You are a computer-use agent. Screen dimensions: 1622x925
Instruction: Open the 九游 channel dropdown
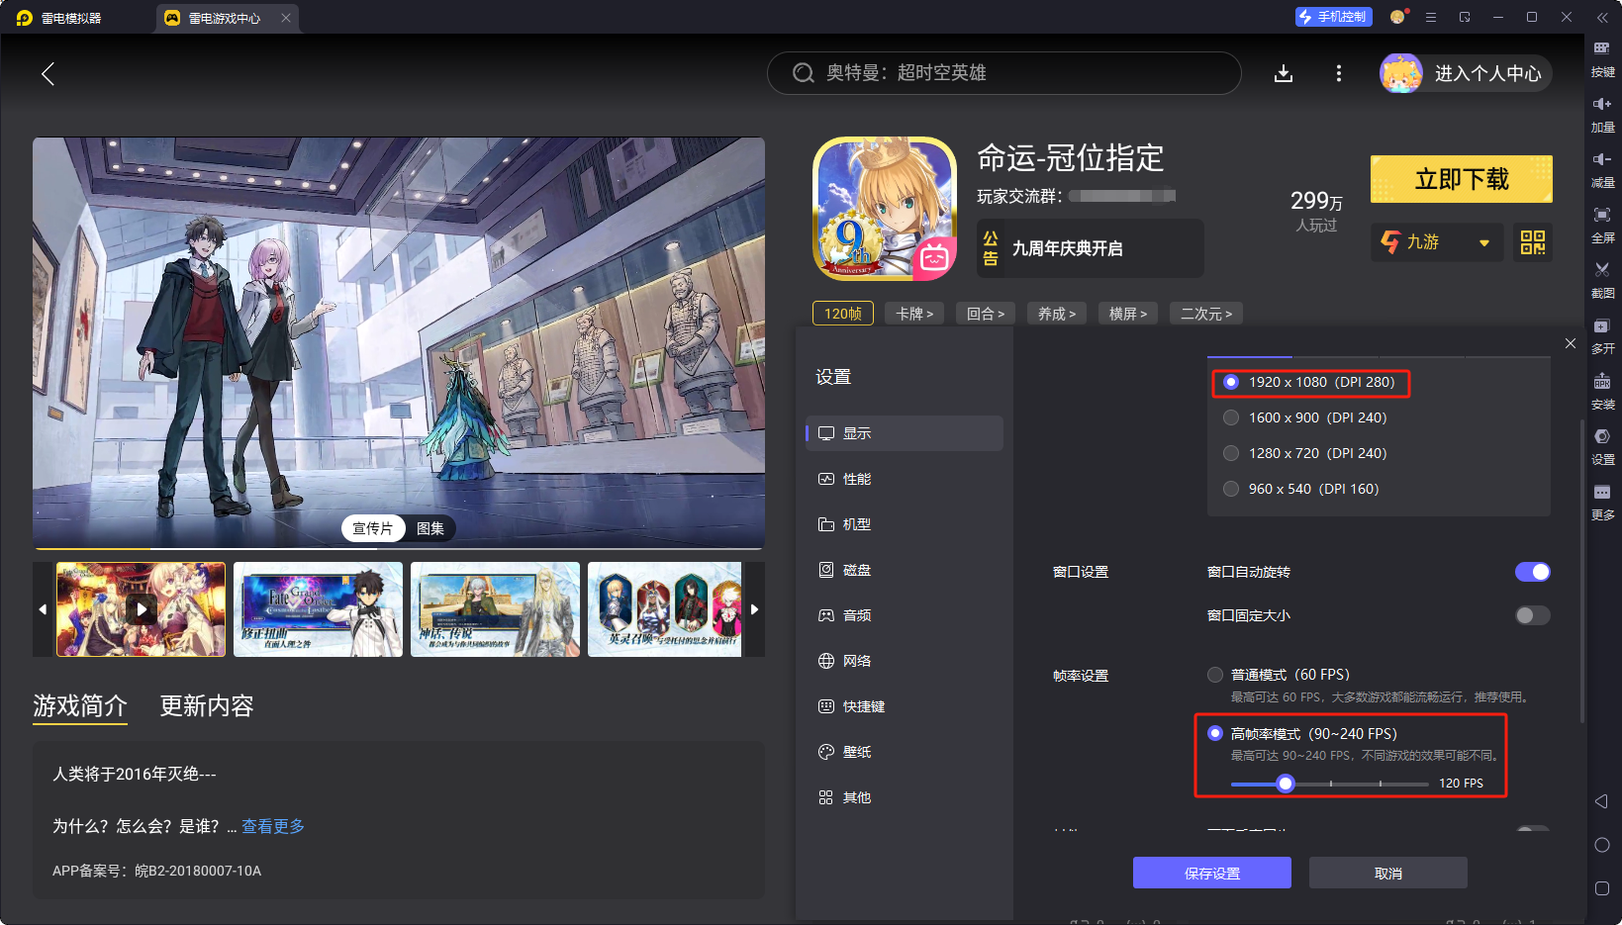pyautogui.click(x=1437, y=242)
